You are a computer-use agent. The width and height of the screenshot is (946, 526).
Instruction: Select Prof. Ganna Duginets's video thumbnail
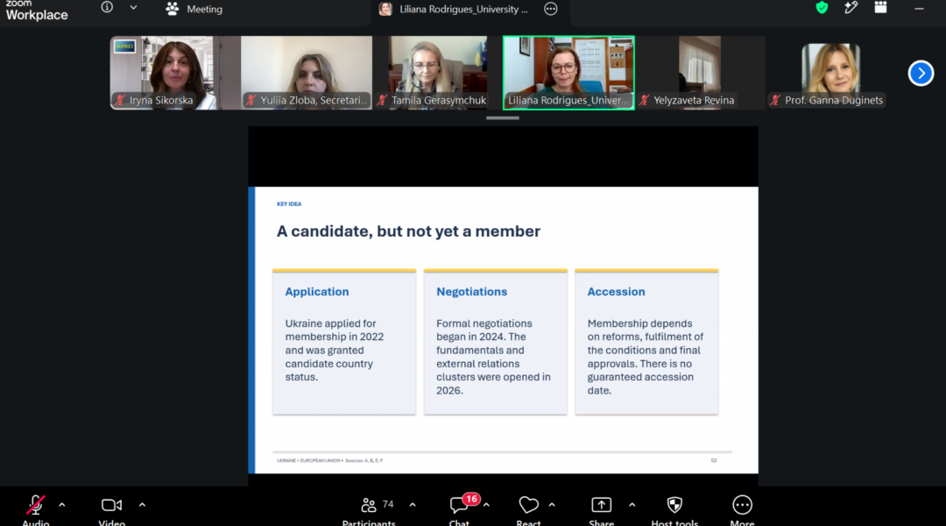[830, 73]
